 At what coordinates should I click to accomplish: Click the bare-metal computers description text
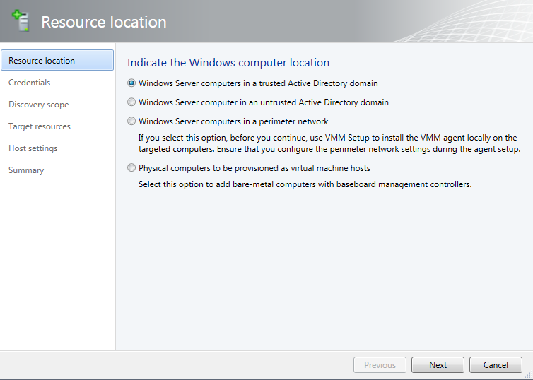point(305,184)
